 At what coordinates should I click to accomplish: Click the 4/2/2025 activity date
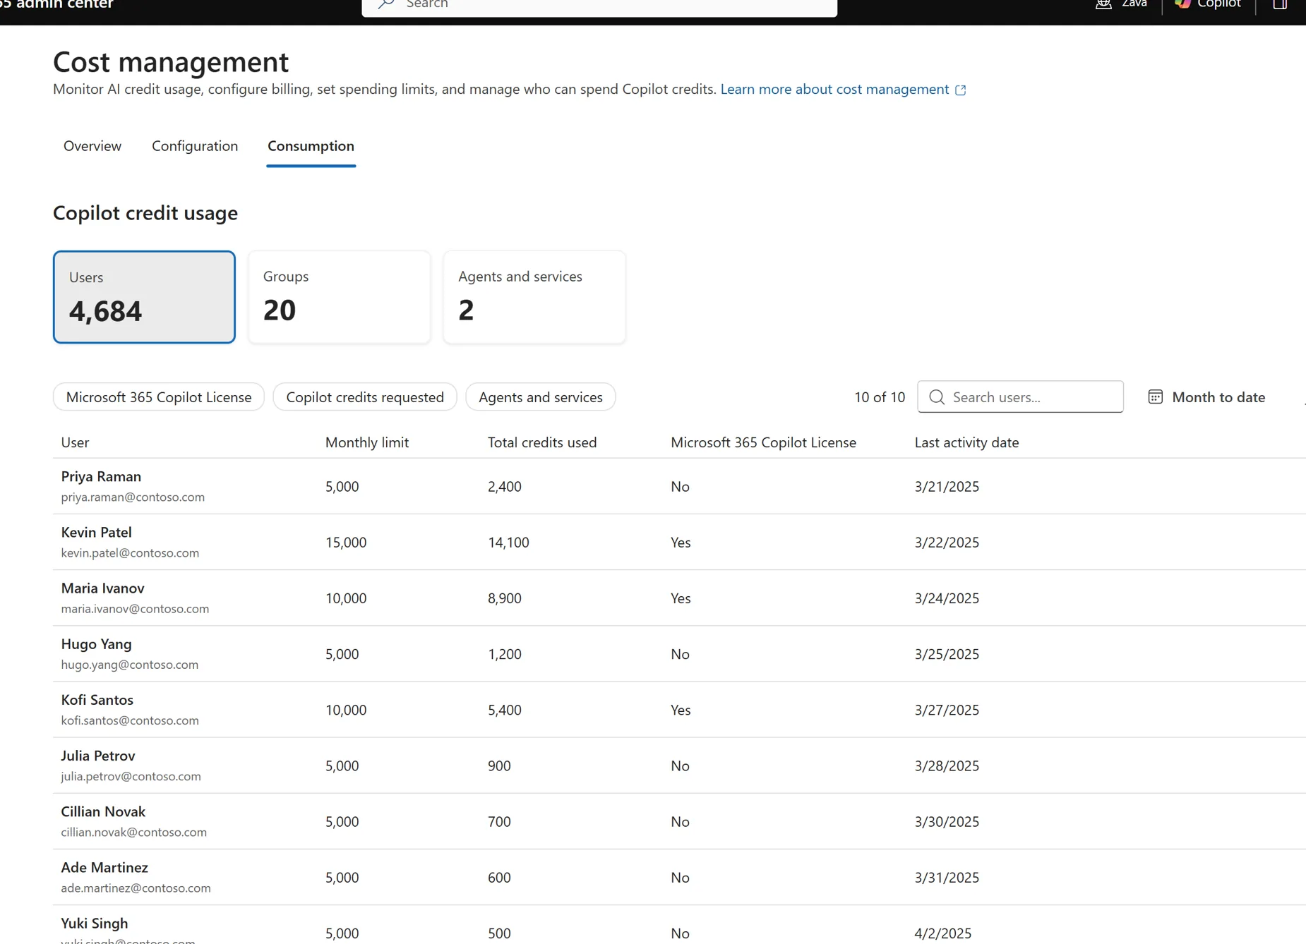[943, 933]
